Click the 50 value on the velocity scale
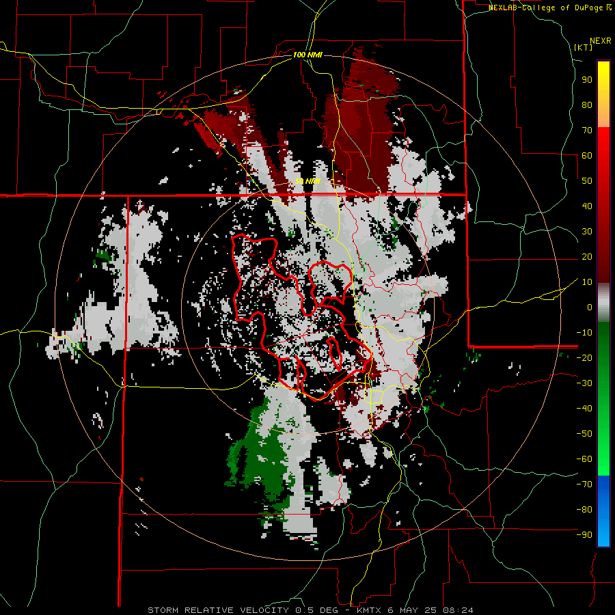This screenshot has height=615, width=615. pos(587,181)
